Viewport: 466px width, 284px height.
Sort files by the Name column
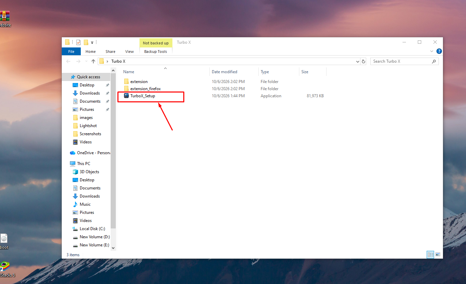165,72
